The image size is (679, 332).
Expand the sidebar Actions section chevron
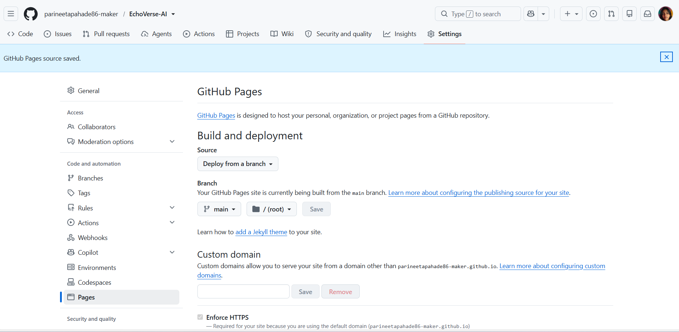coord(172,223)
